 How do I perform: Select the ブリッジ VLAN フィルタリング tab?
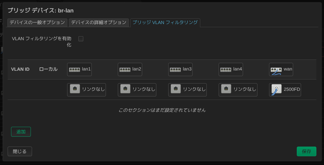click(x=165, y=23)
